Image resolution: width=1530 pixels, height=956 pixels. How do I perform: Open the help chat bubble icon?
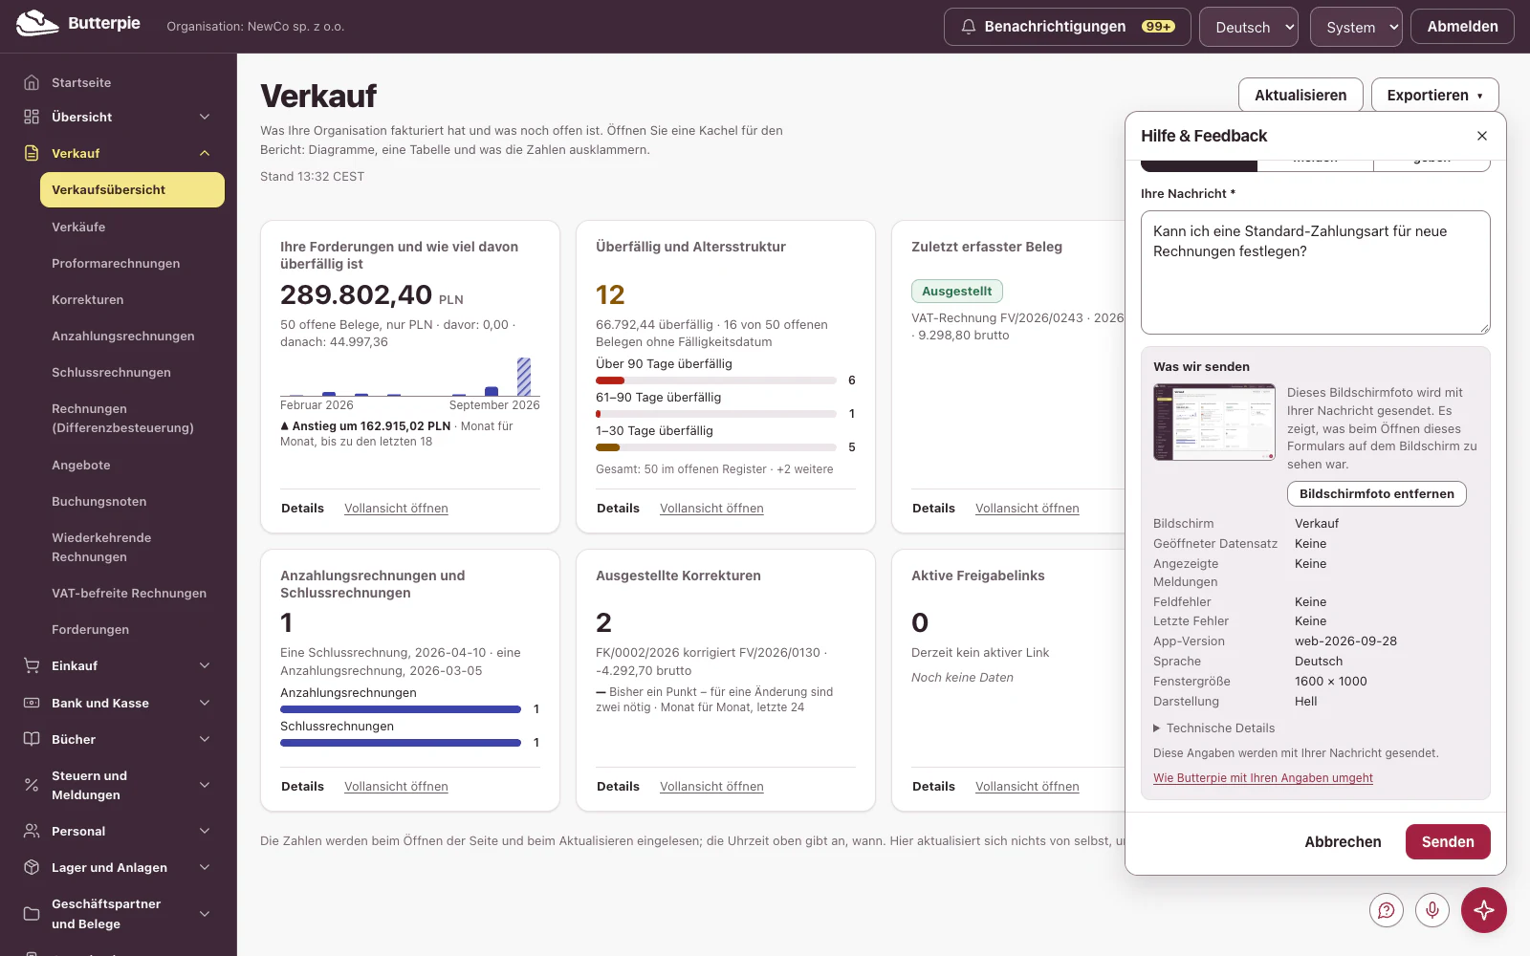(1387, 910)
